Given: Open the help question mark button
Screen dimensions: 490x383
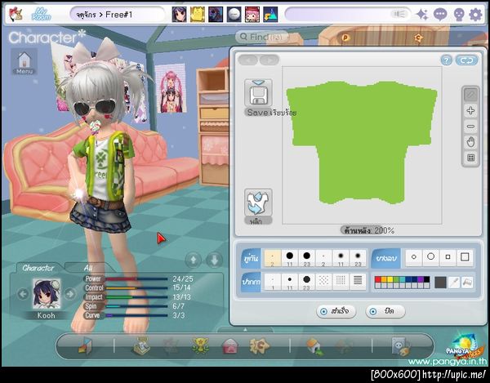Looking at the screenshot, I should 447,60.
